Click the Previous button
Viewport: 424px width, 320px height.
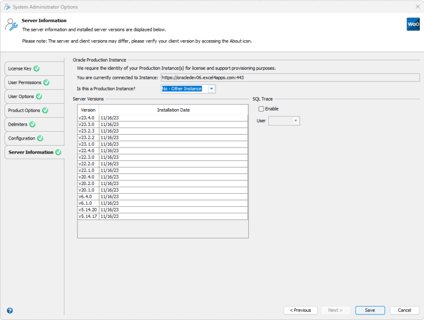point(300,310)
